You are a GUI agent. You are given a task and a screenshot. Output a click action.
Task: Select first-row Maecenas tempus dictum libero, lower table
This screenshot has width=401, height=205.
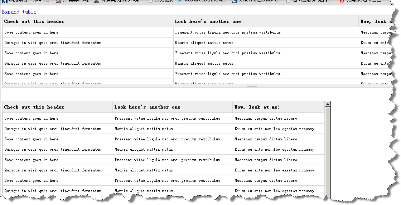pos(279,118)
